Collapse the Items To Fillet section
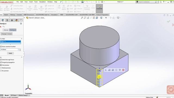Viewport: 174px width, 98px height. [x=21, y=39]
